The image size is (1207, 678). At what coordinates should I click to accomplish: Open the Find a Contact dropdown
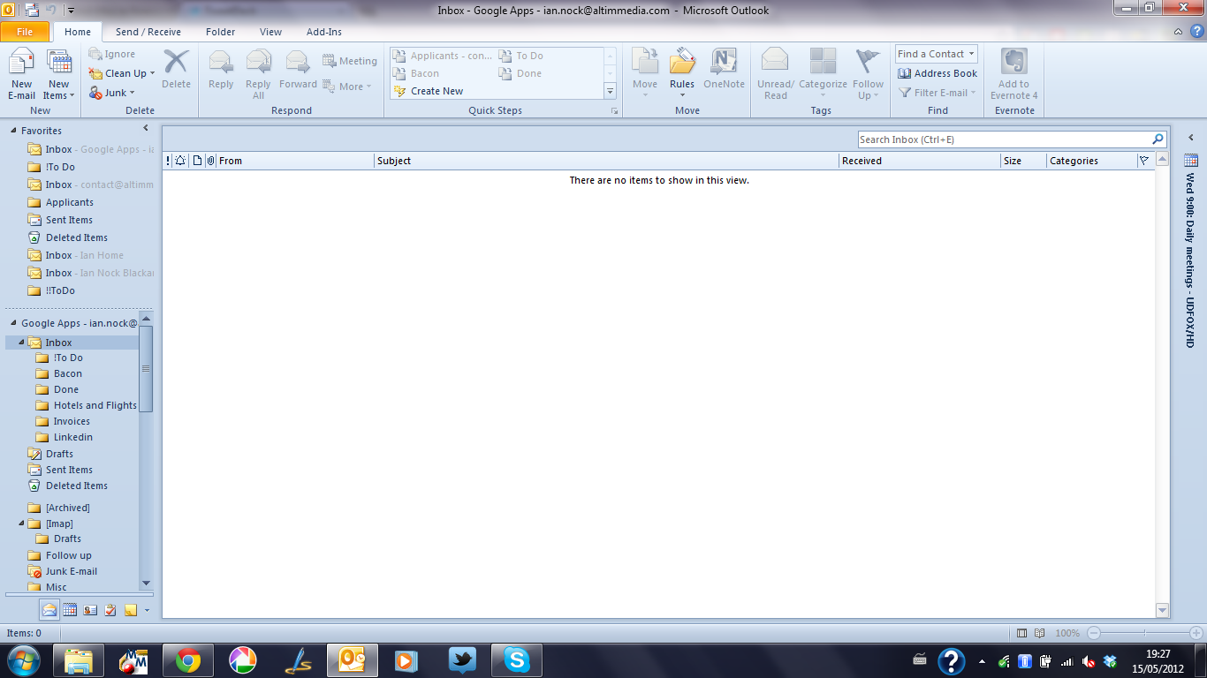tap(971, 54)
